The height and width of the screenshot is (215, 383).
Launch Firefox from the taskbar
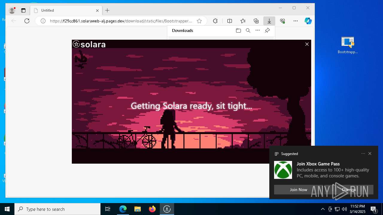point(152,209)
